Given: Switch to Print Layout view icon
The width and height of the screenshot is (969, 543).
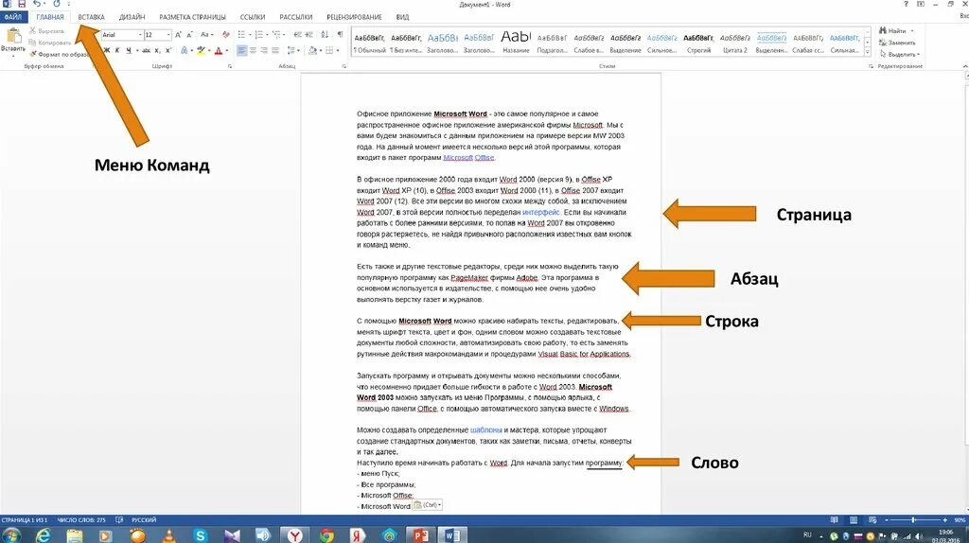Looking at the screenshot, I should (854, 520).
